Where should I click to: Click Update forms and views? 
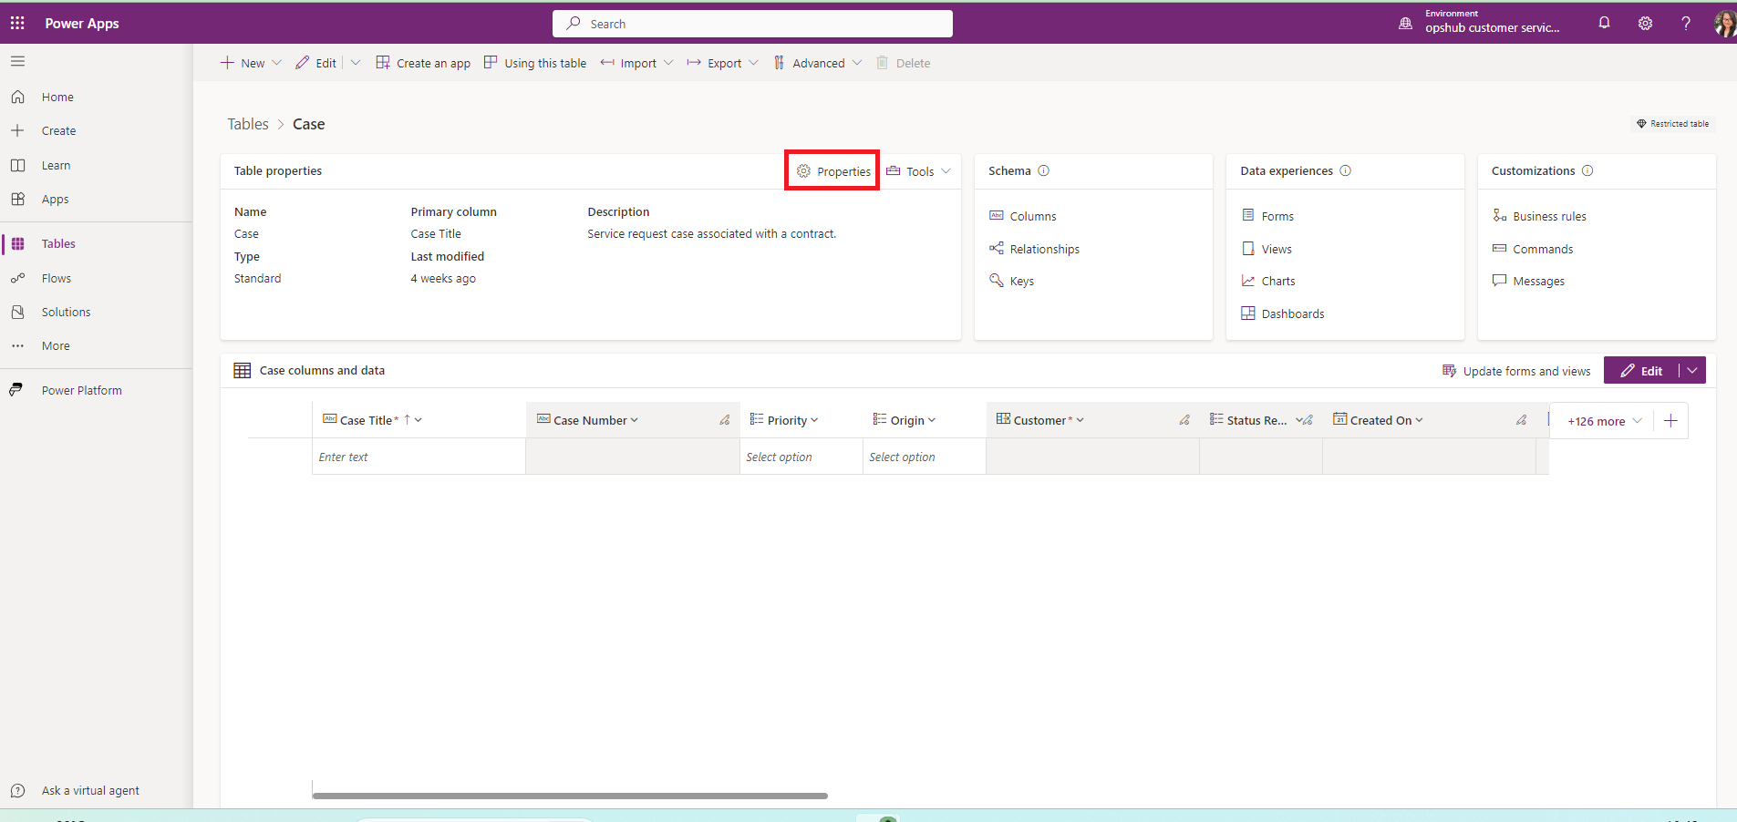coord(1516,371)
